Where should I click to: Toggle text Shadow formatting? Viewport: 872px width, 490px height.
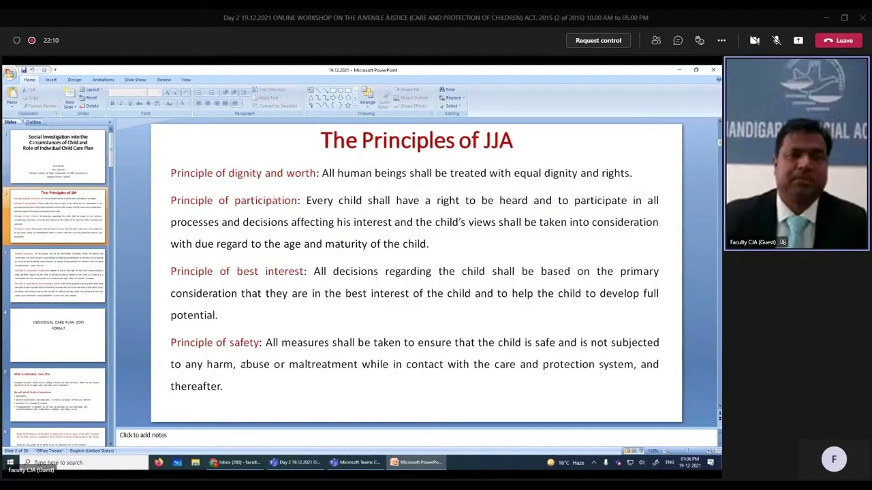[x=149, y=103]
